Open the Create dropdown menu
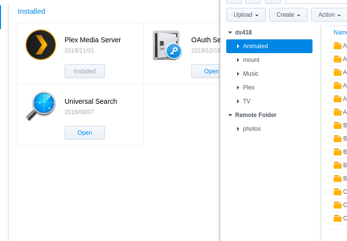 288,15
